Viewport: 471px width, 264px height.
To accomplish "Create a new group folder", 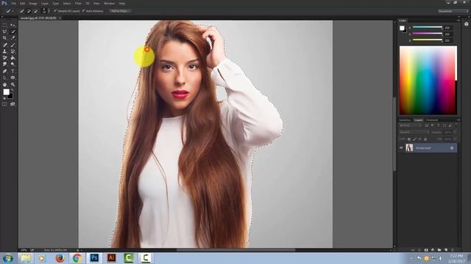I will pos(439,249).
